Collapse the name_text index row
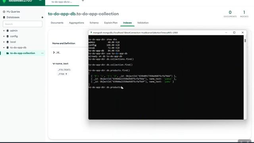The height and width of the screenshot is (143, 254). 54,64
